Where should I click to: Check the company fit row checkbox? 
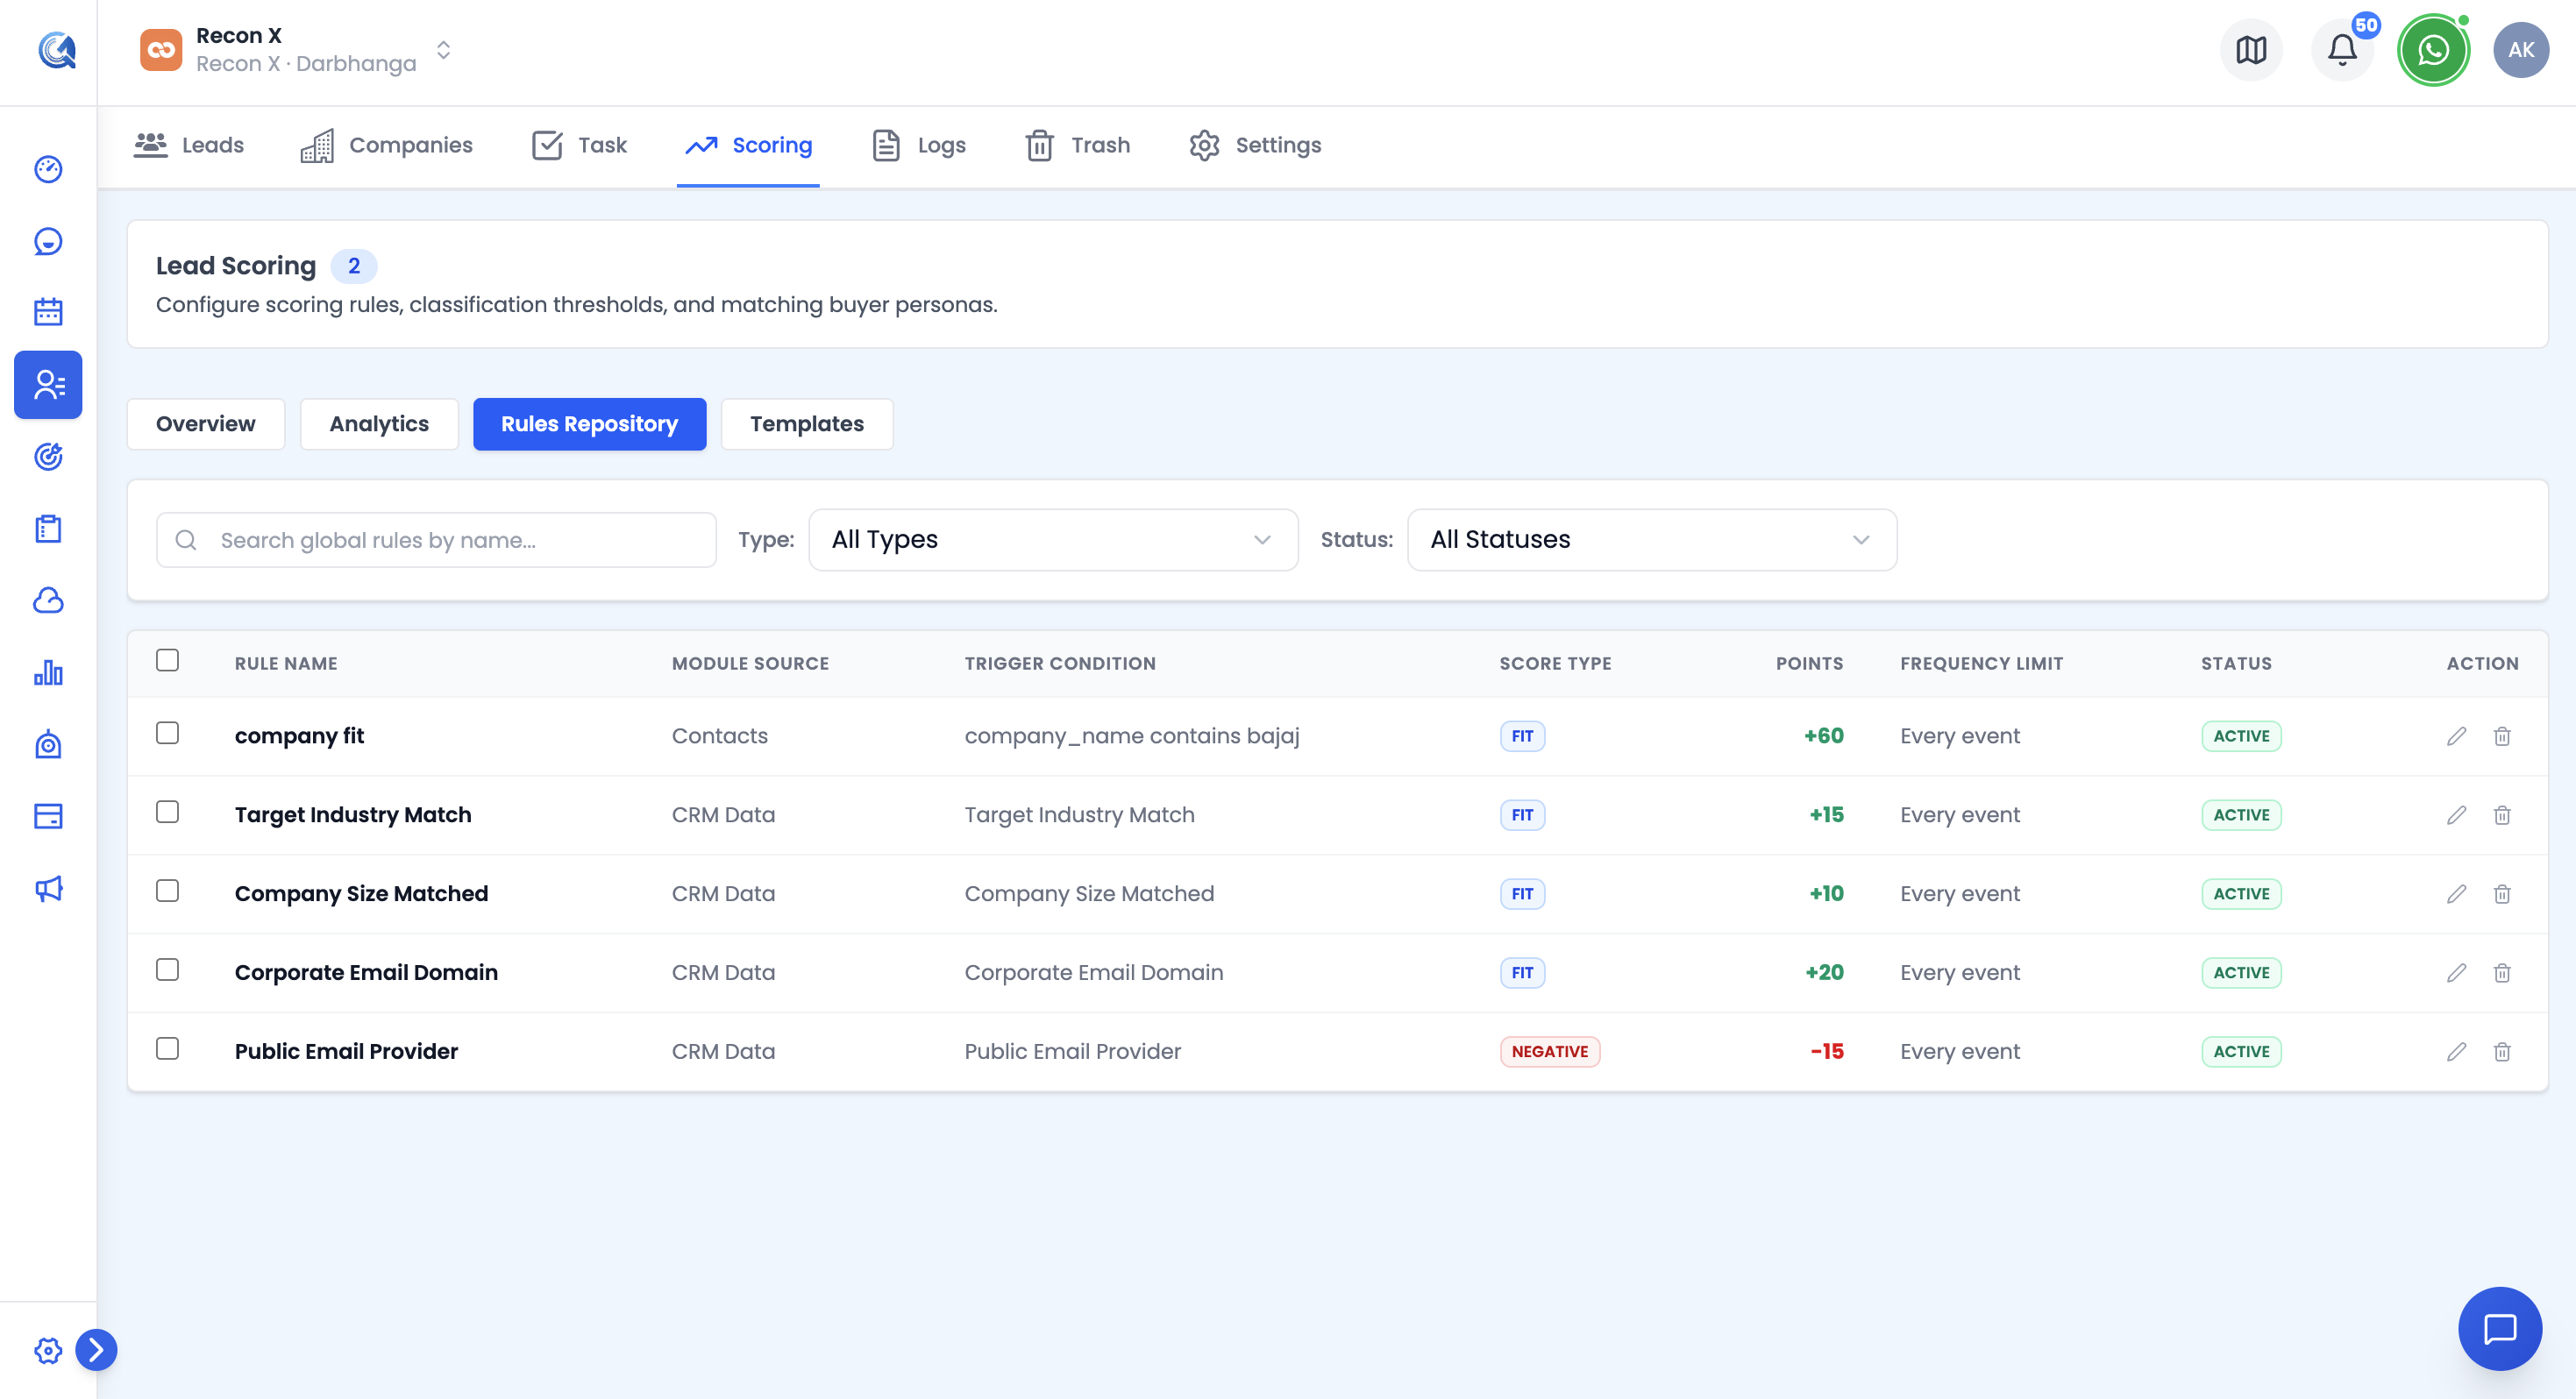(167, 733)
